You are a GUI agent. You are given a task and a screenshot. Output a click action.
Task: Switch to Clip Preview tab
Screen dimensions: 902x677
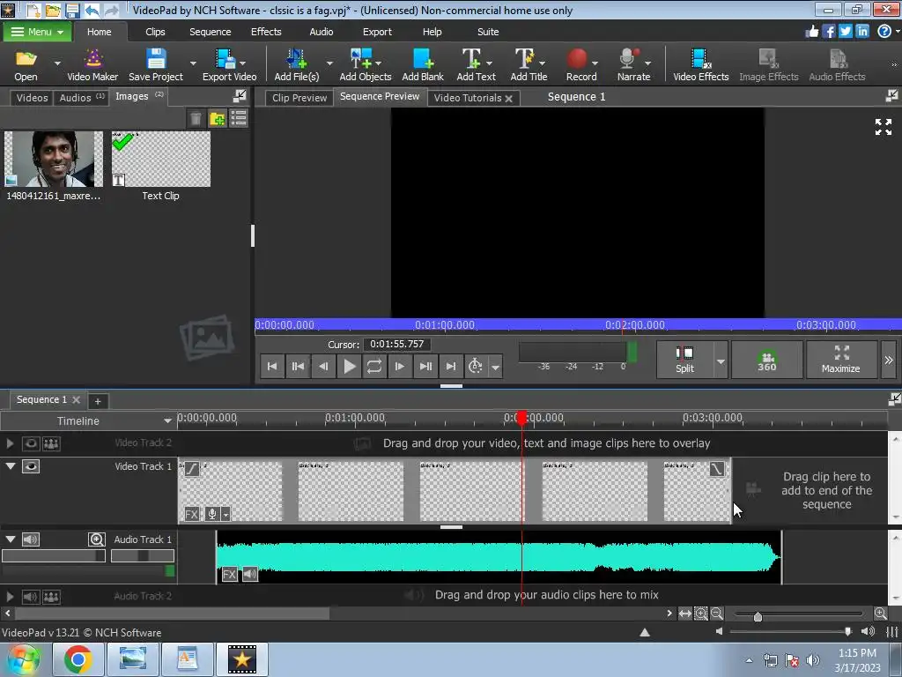click(x=299, y=98)
